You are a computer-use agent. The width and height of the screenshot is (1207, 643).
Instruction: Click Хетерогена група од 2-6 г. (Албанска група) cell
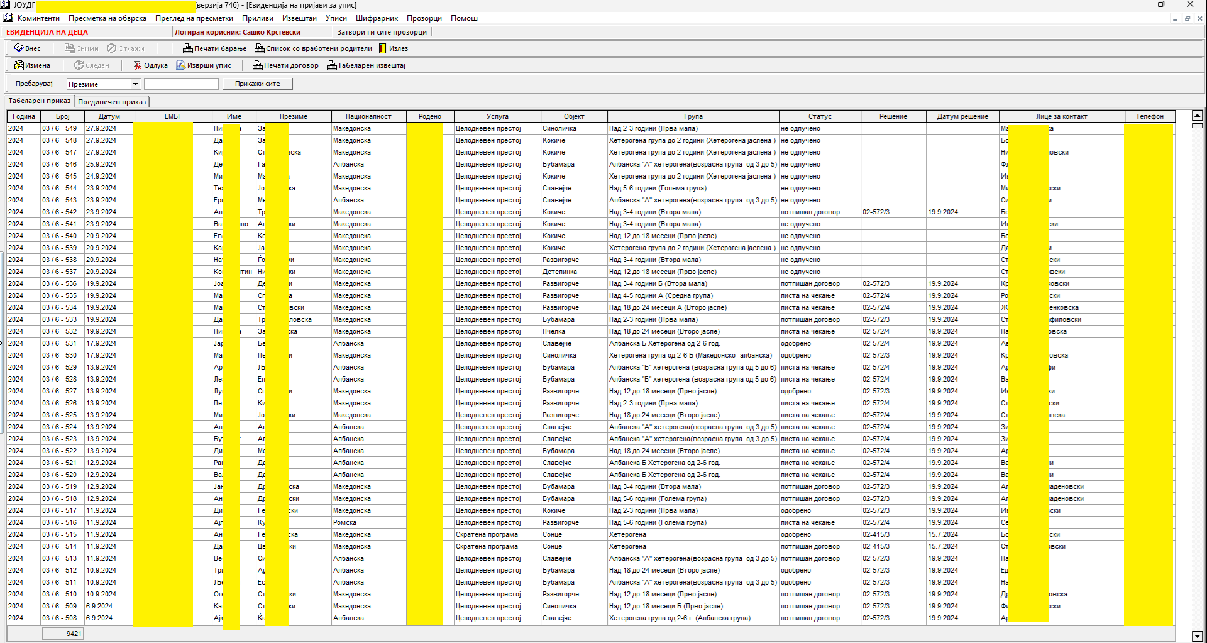tap(693, 618)
